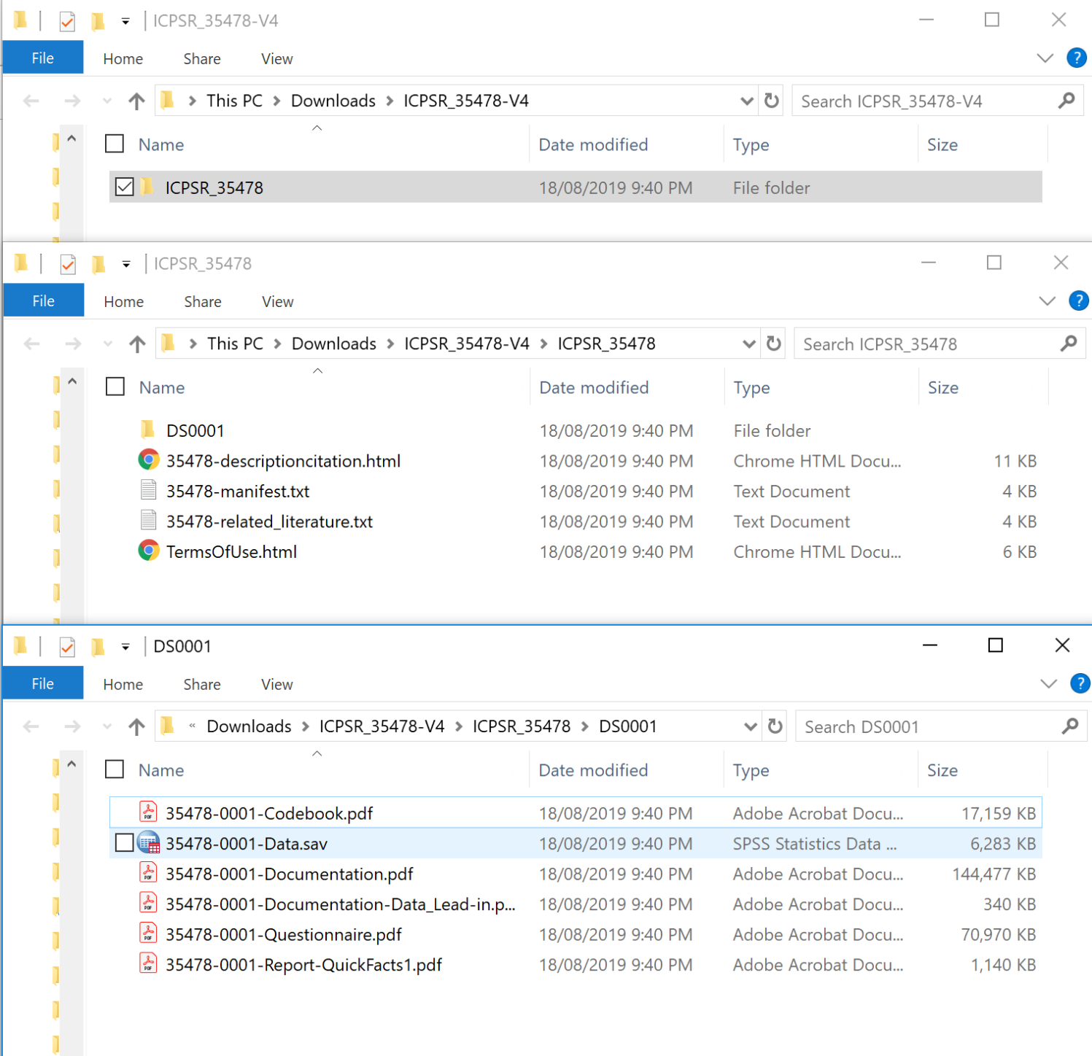Select the 6,283 KB size cell

pos(1002,844)
